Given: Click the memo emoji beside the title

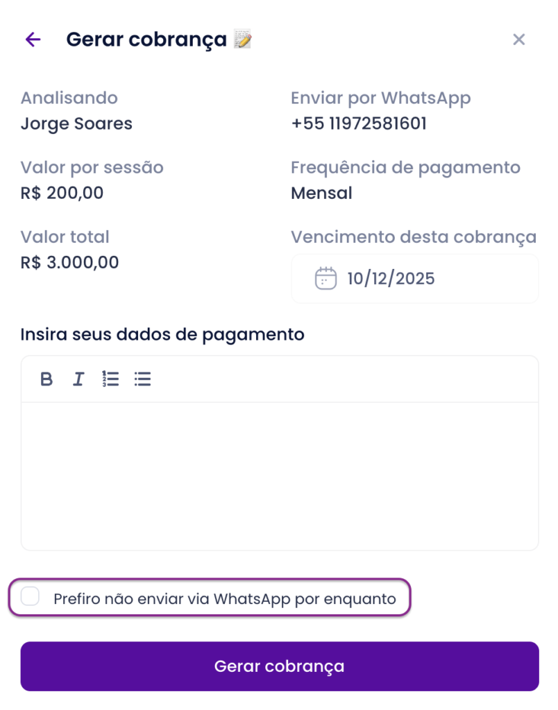Looking at the screenshot, I should 242,40.
